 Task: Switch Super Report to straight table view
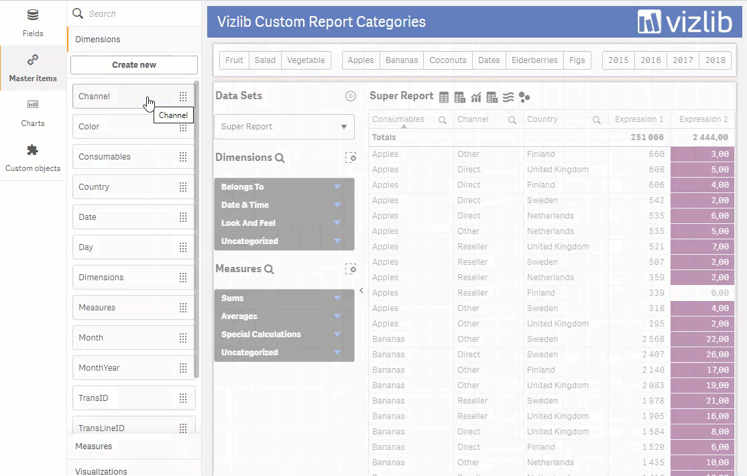(x=443, y=97)
